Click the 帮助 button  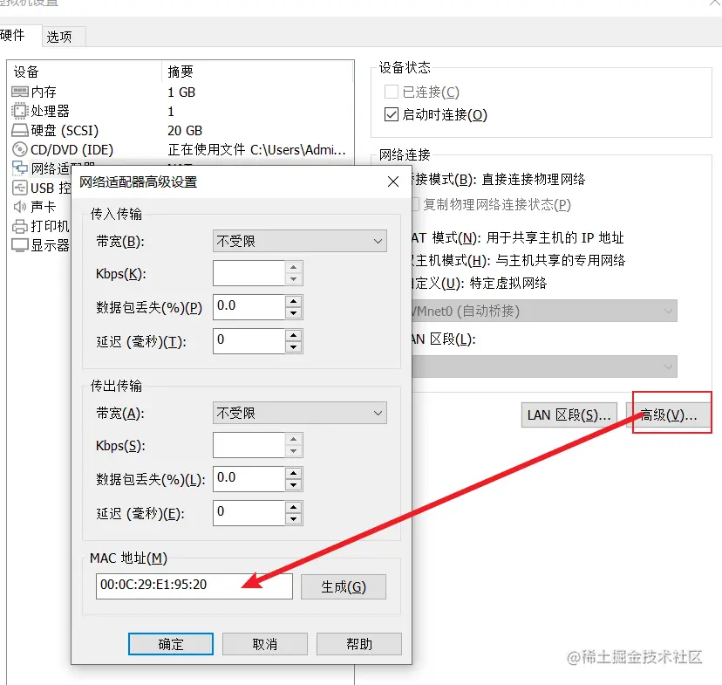click(359, 643)
